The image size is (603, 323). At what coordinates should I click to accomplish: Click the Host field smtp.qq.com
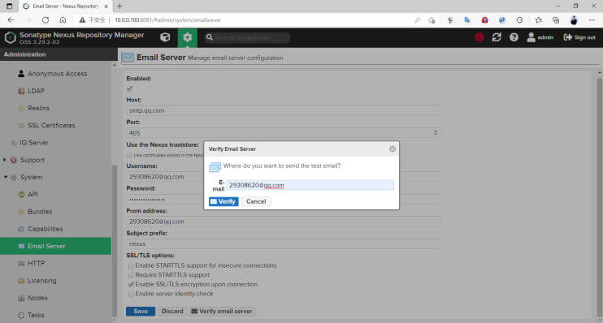click(284, 110)
